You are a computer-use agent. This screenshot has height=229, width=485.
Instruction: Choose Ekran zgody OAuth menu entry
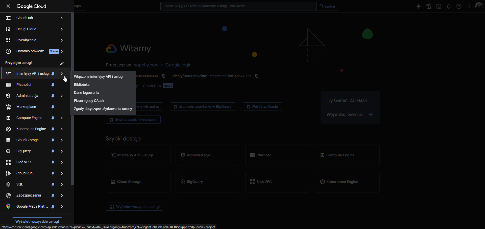click(89, 101)
